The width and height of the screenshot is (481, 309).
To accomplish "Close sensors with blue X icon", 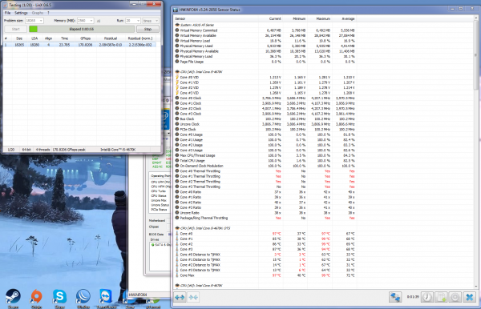I will pyautogui.click(x=469, y=297).
